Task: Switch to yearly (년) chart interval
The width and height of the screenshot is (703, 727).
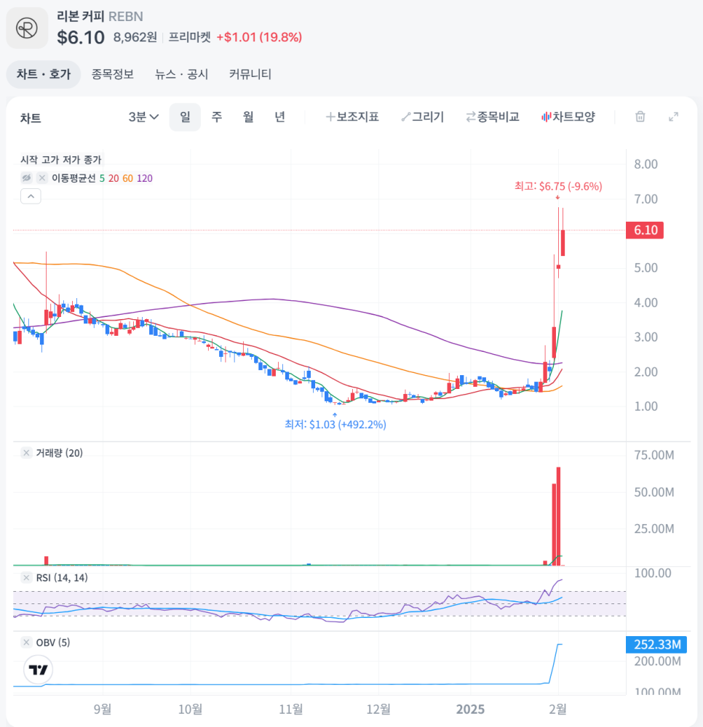Action: click(x=279, y=117)
